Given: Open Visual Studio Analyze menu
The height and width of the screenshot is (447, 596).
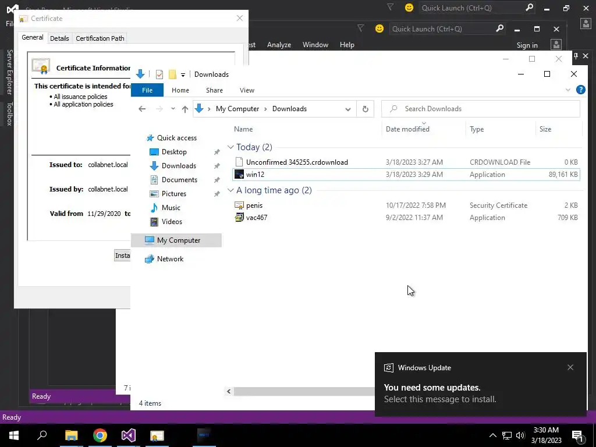Looking at the screenshot, I should [x=279, y=45].
